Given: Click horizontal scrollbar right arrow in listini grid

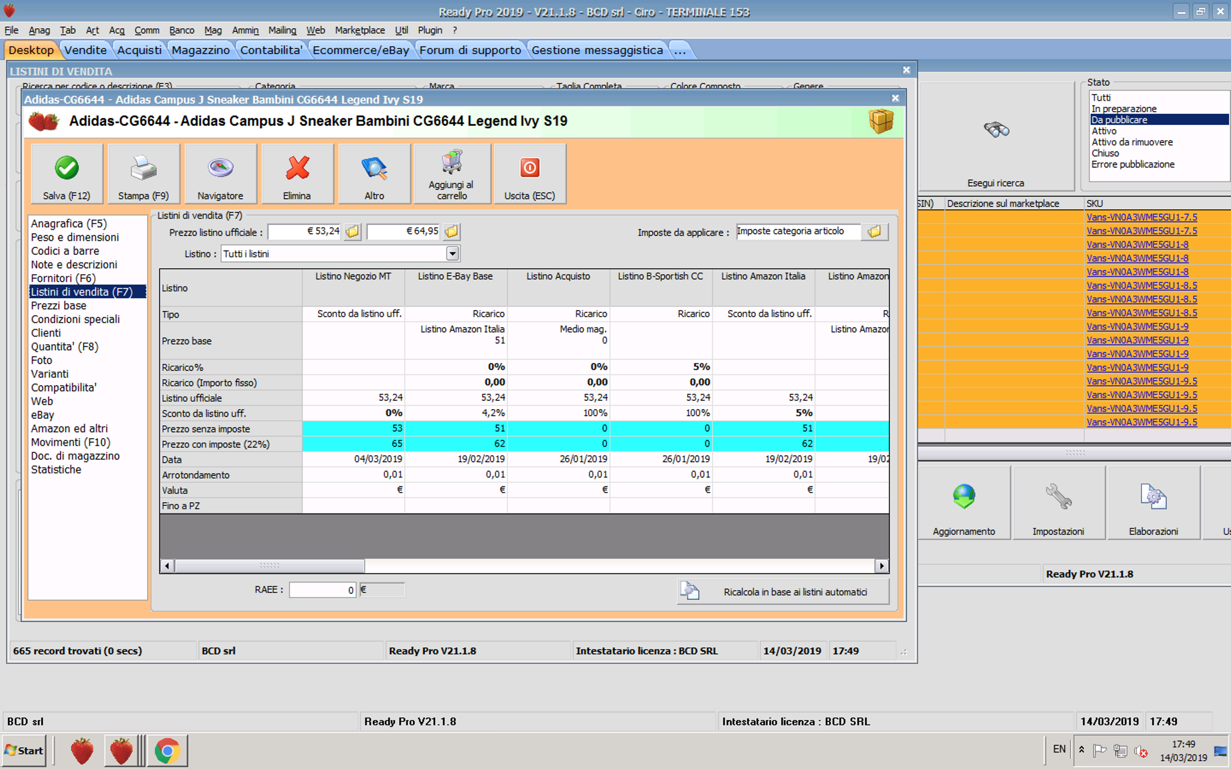Looking at the screenshot, I should point(881,566).
